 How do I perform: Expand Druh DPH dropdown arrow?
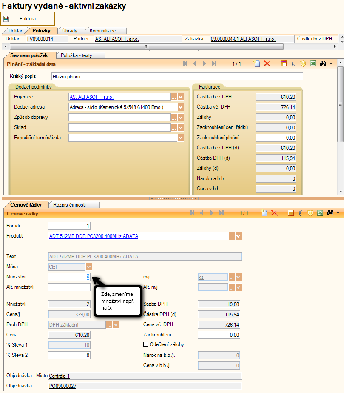click(x=116, y=325)
